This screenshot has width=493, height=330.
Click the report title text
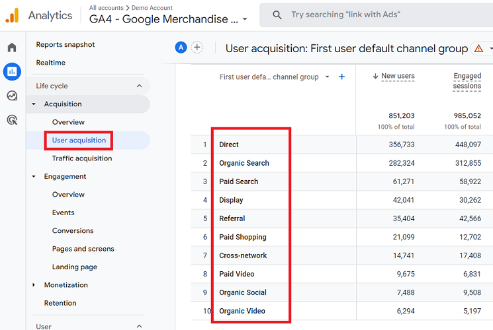[x=347, y=49]
